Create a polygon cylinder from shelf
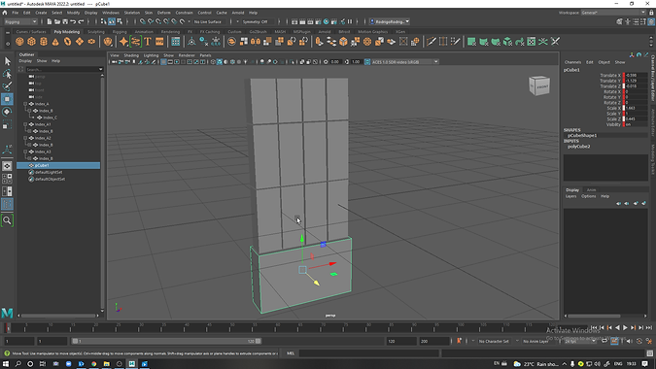This screenshot has width=656, height=369. click(44, 42)
